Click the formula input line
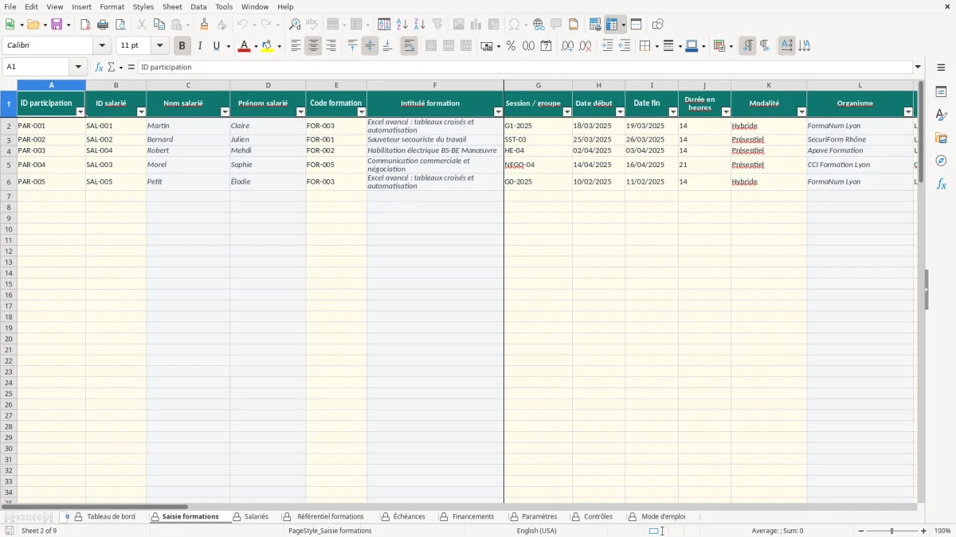The height and width of the screenshot is (537, 956). coord(524,68)
